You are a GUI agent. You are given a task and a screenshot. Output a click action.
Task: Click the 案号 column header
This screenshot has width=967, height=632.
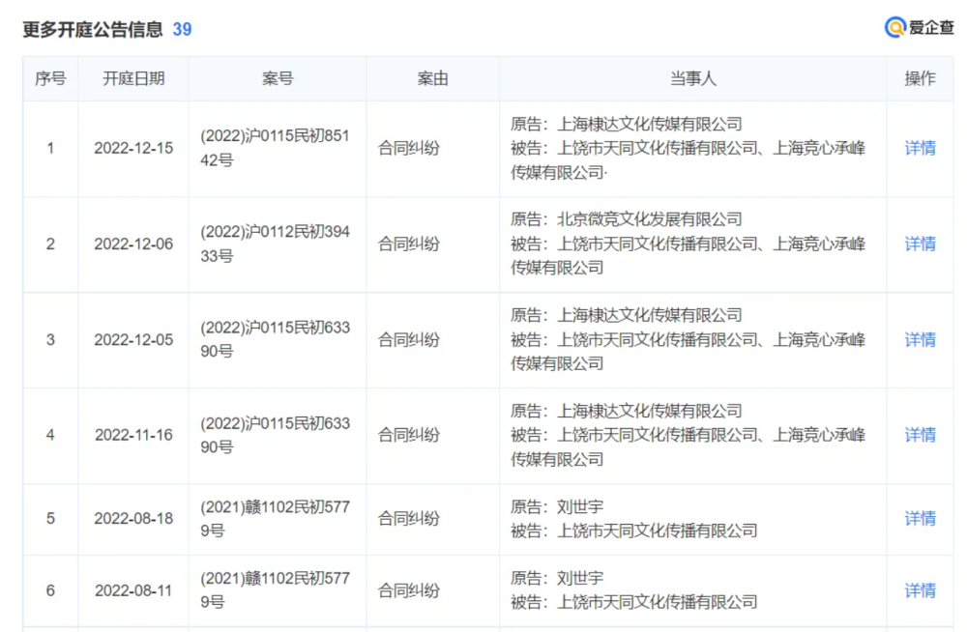(278, 78)
